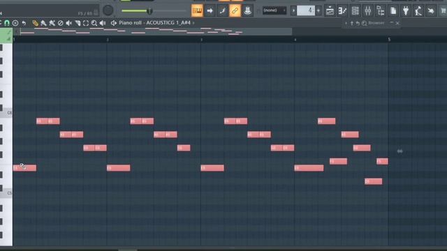Viewport: 447px width, 251px height.
Task: Select the Slice tool
Action: (x=78, y=23)
